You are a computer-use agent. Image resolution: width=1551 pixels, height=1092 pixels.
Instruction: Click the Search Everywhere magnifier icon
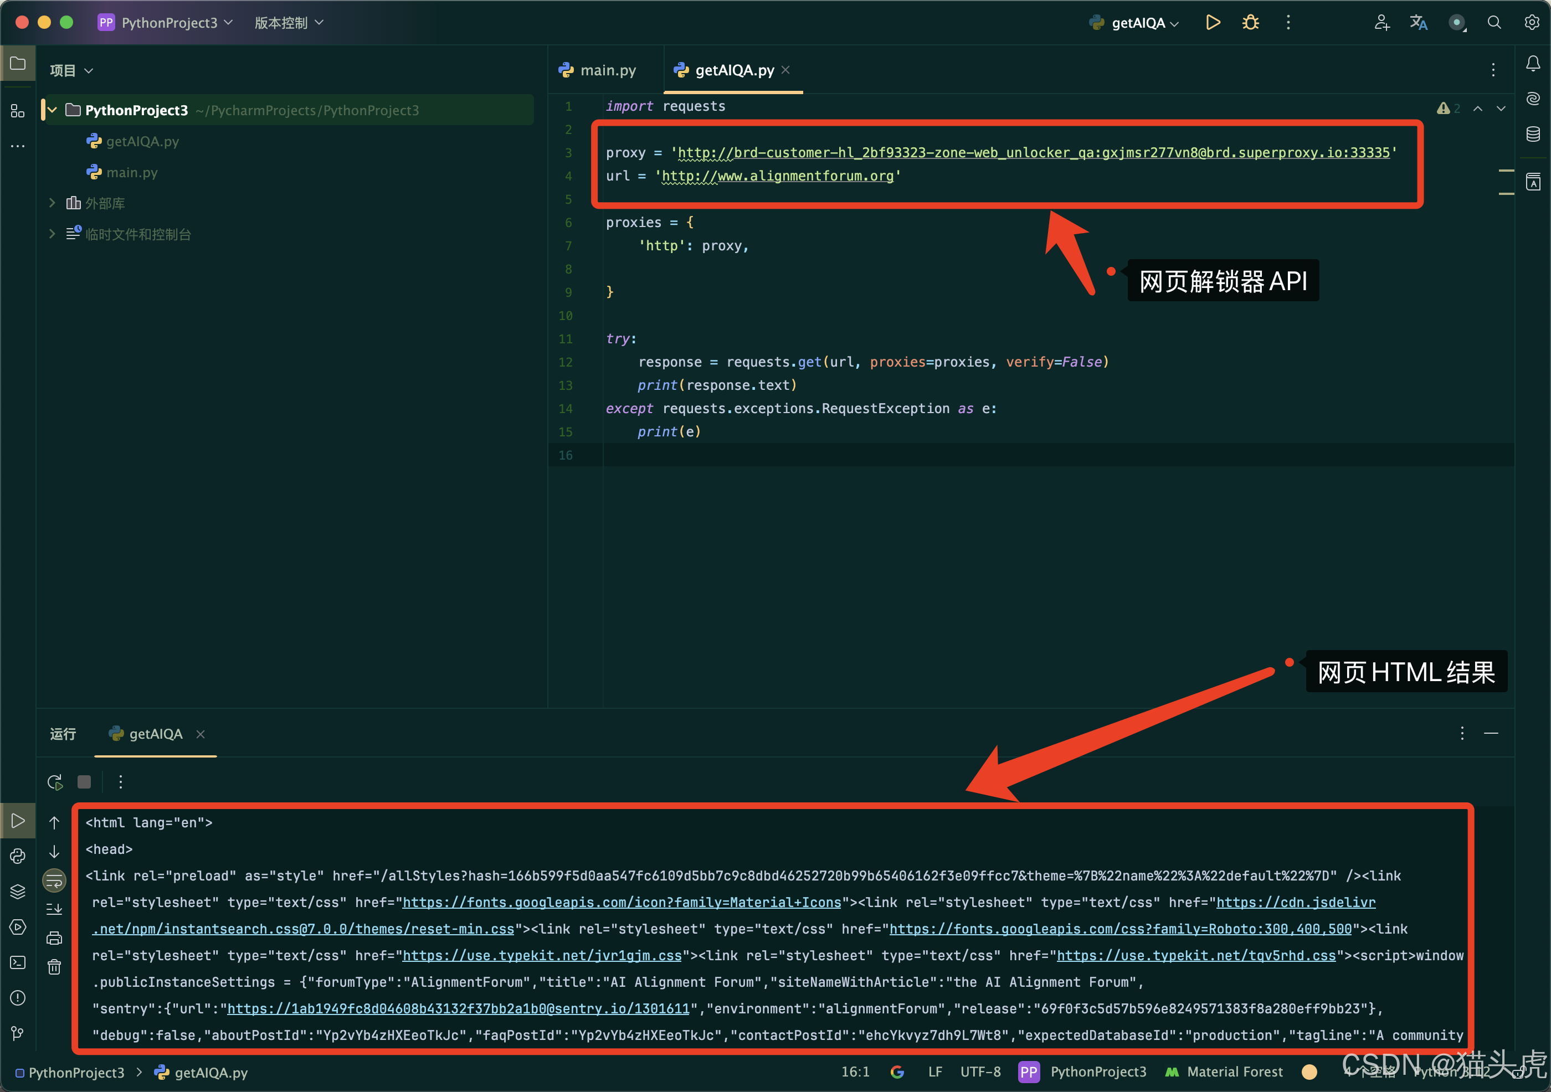[1494, 22]
